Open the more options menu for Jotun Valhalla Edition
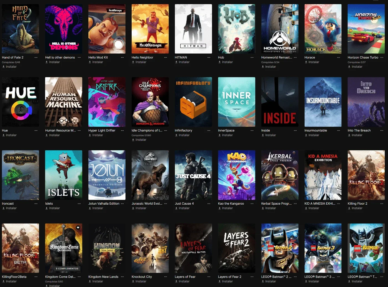 point(122,204)
